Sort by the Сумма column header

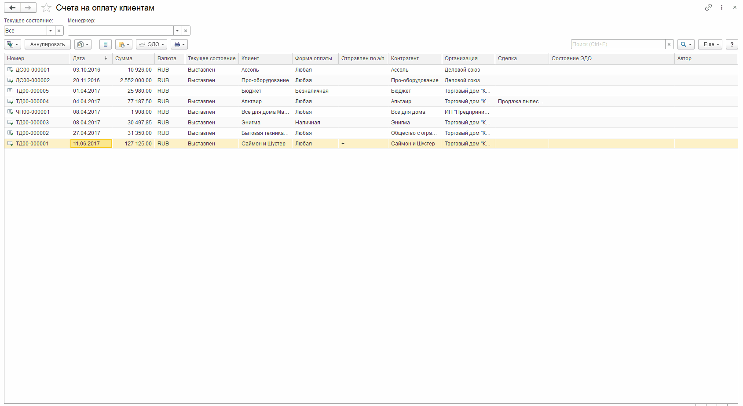point(133,58)
